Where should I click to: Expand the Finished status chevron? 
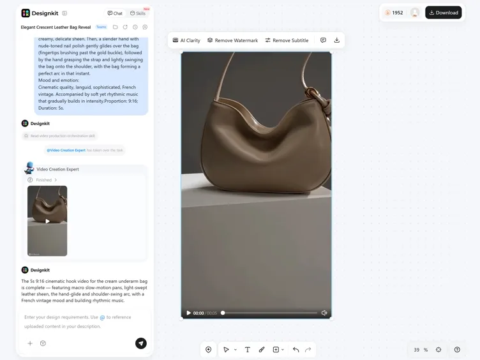tap(56, 180)
